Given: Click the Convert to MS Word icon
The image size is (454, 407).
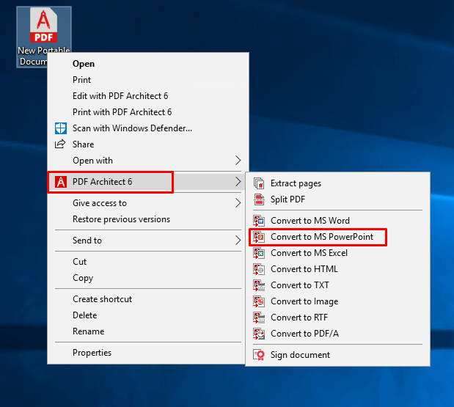Looking at the screenshot, I should point(259,221).
